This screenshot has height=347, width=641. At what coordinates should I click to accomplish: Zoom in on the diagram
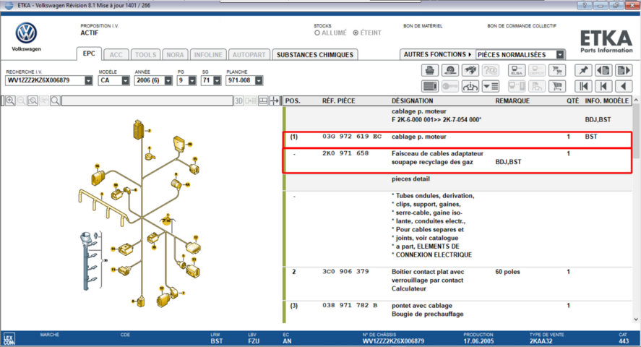tap(10, 100)
